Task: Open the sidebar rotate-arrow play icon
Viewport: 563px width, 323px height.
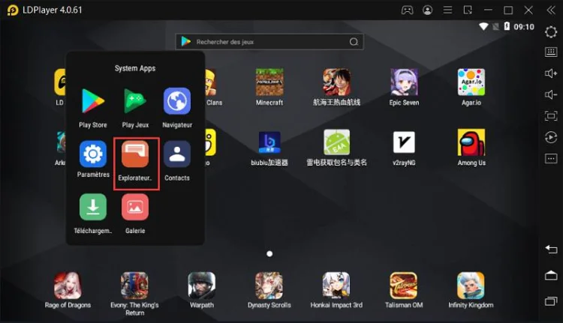Action: (551, 137)
